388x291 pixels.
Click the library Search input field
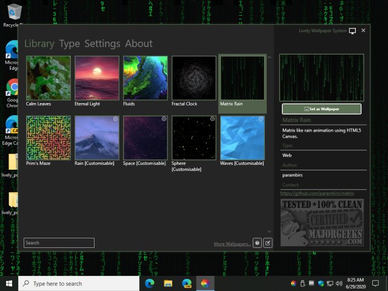pyautogui.click(x=59, y=242)
